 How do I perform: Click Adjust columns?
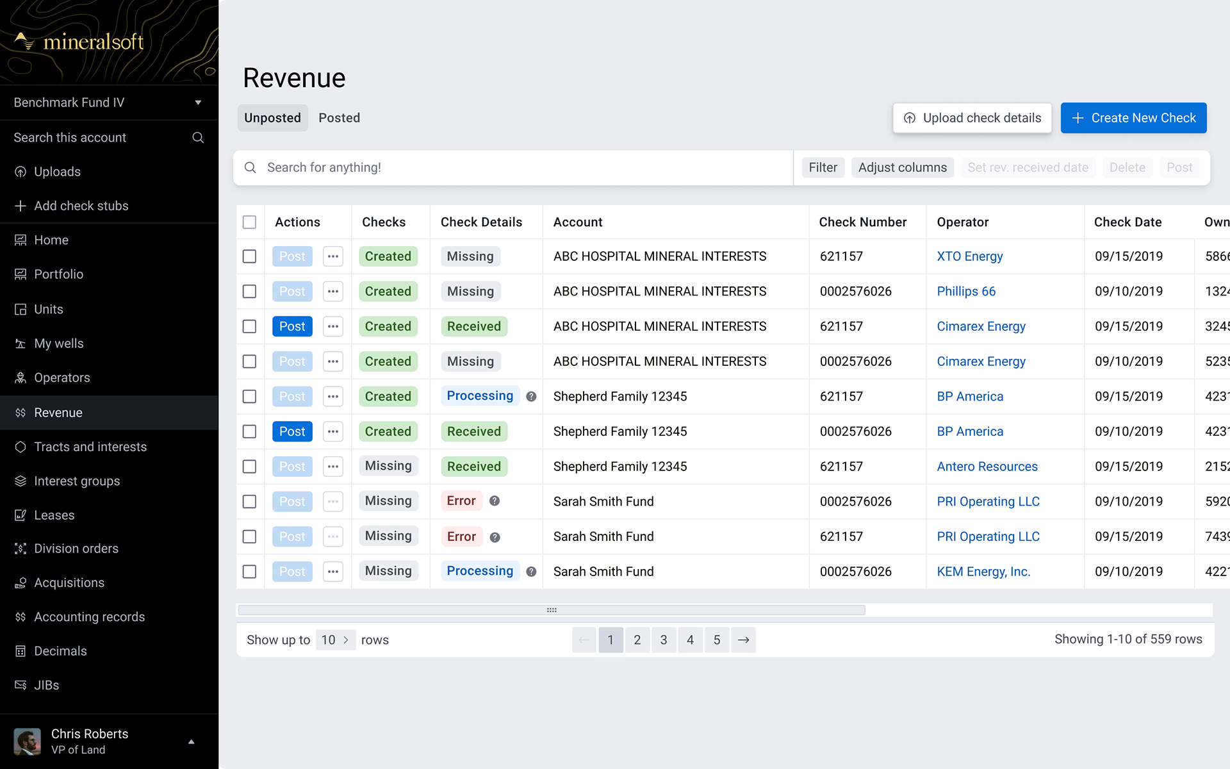[x=903, y=167]
